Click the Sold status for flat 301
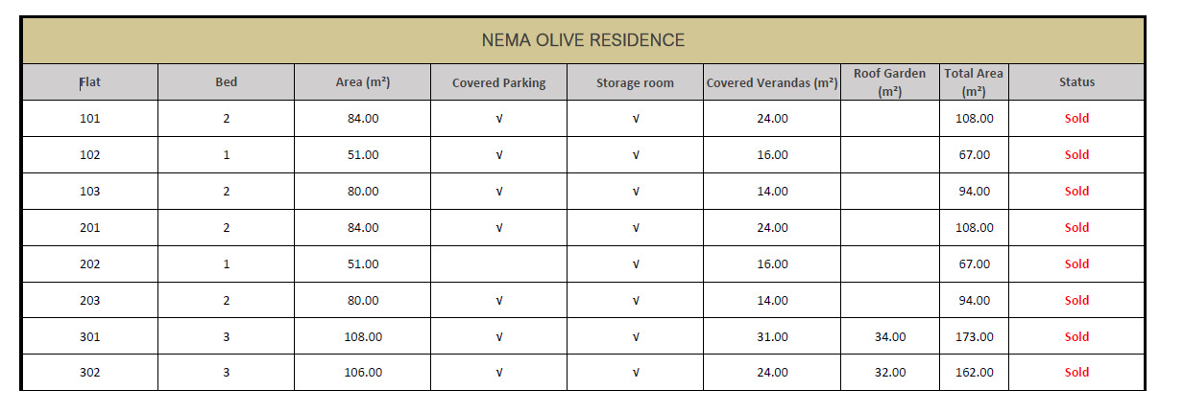1184x412 pixels. point(1076,337)
